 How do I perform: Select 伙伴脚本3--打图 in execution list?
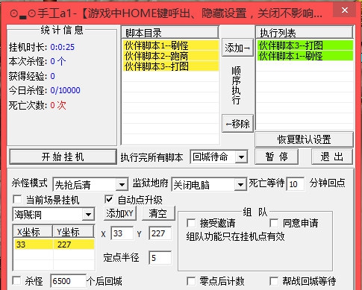point(305,45)
